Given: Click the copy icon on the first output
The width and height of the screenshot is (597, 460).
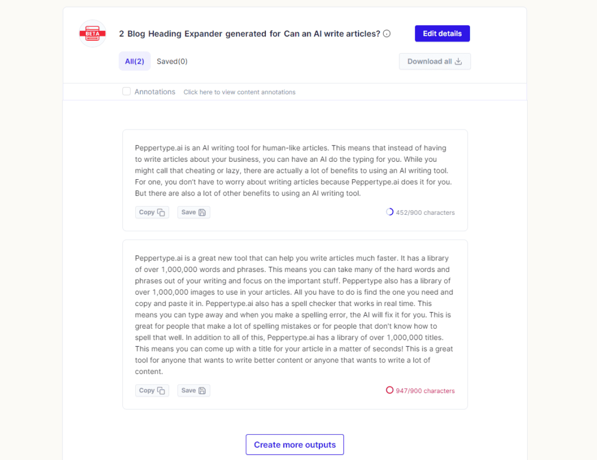Looking at the screenshot, I should coord(161,212).
